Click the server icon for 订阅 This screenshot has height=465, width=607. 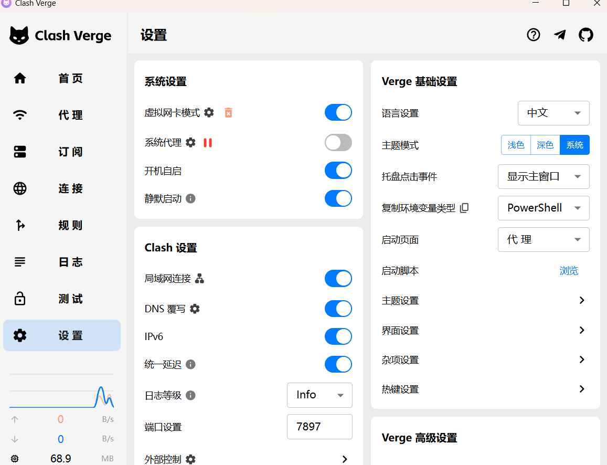click(x=20, y=152)
